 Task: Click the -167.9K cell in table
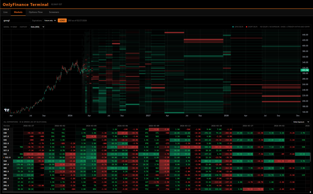(133, 147)
